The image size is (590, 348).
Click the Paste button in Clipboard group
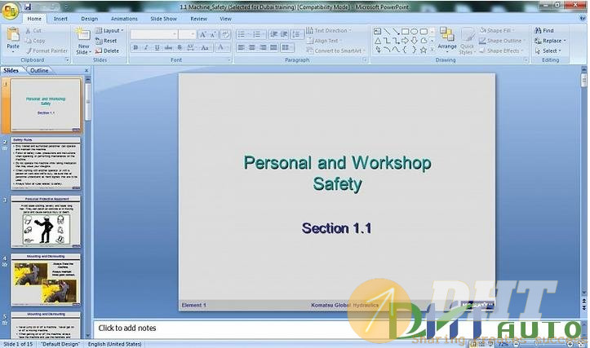tap(13, 39)
